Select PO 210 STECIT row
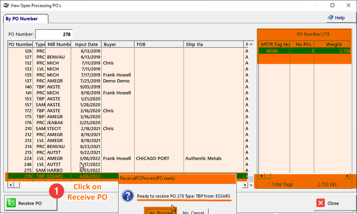 pyautogui.click(x=128, y=128)
